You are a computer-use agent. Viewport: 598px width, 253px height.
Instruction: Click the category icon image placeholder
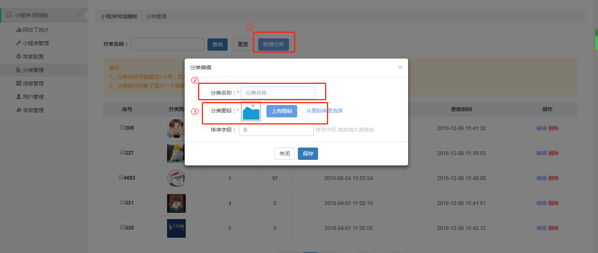[251, 111]
